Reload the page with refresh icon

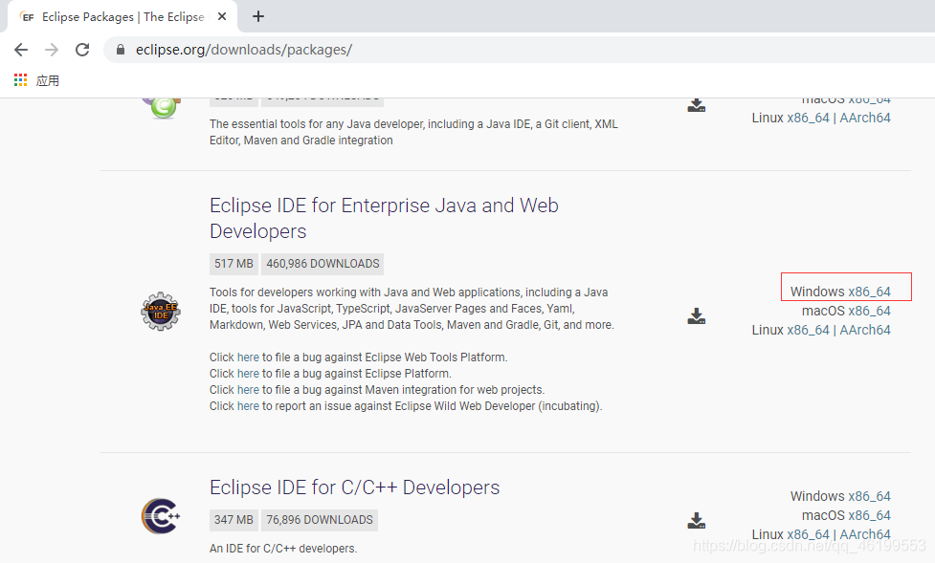pos(82,50)
